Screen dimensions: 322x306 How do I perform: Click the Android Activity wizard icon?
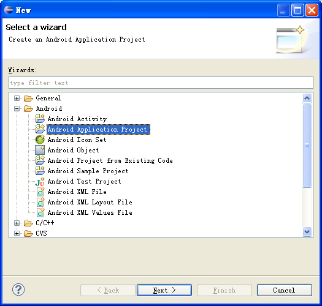pos(40,119)
